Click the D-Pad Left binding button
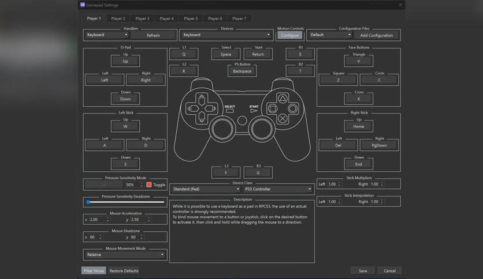The height and width of the screenshot is (279, 483). point(105,80)
